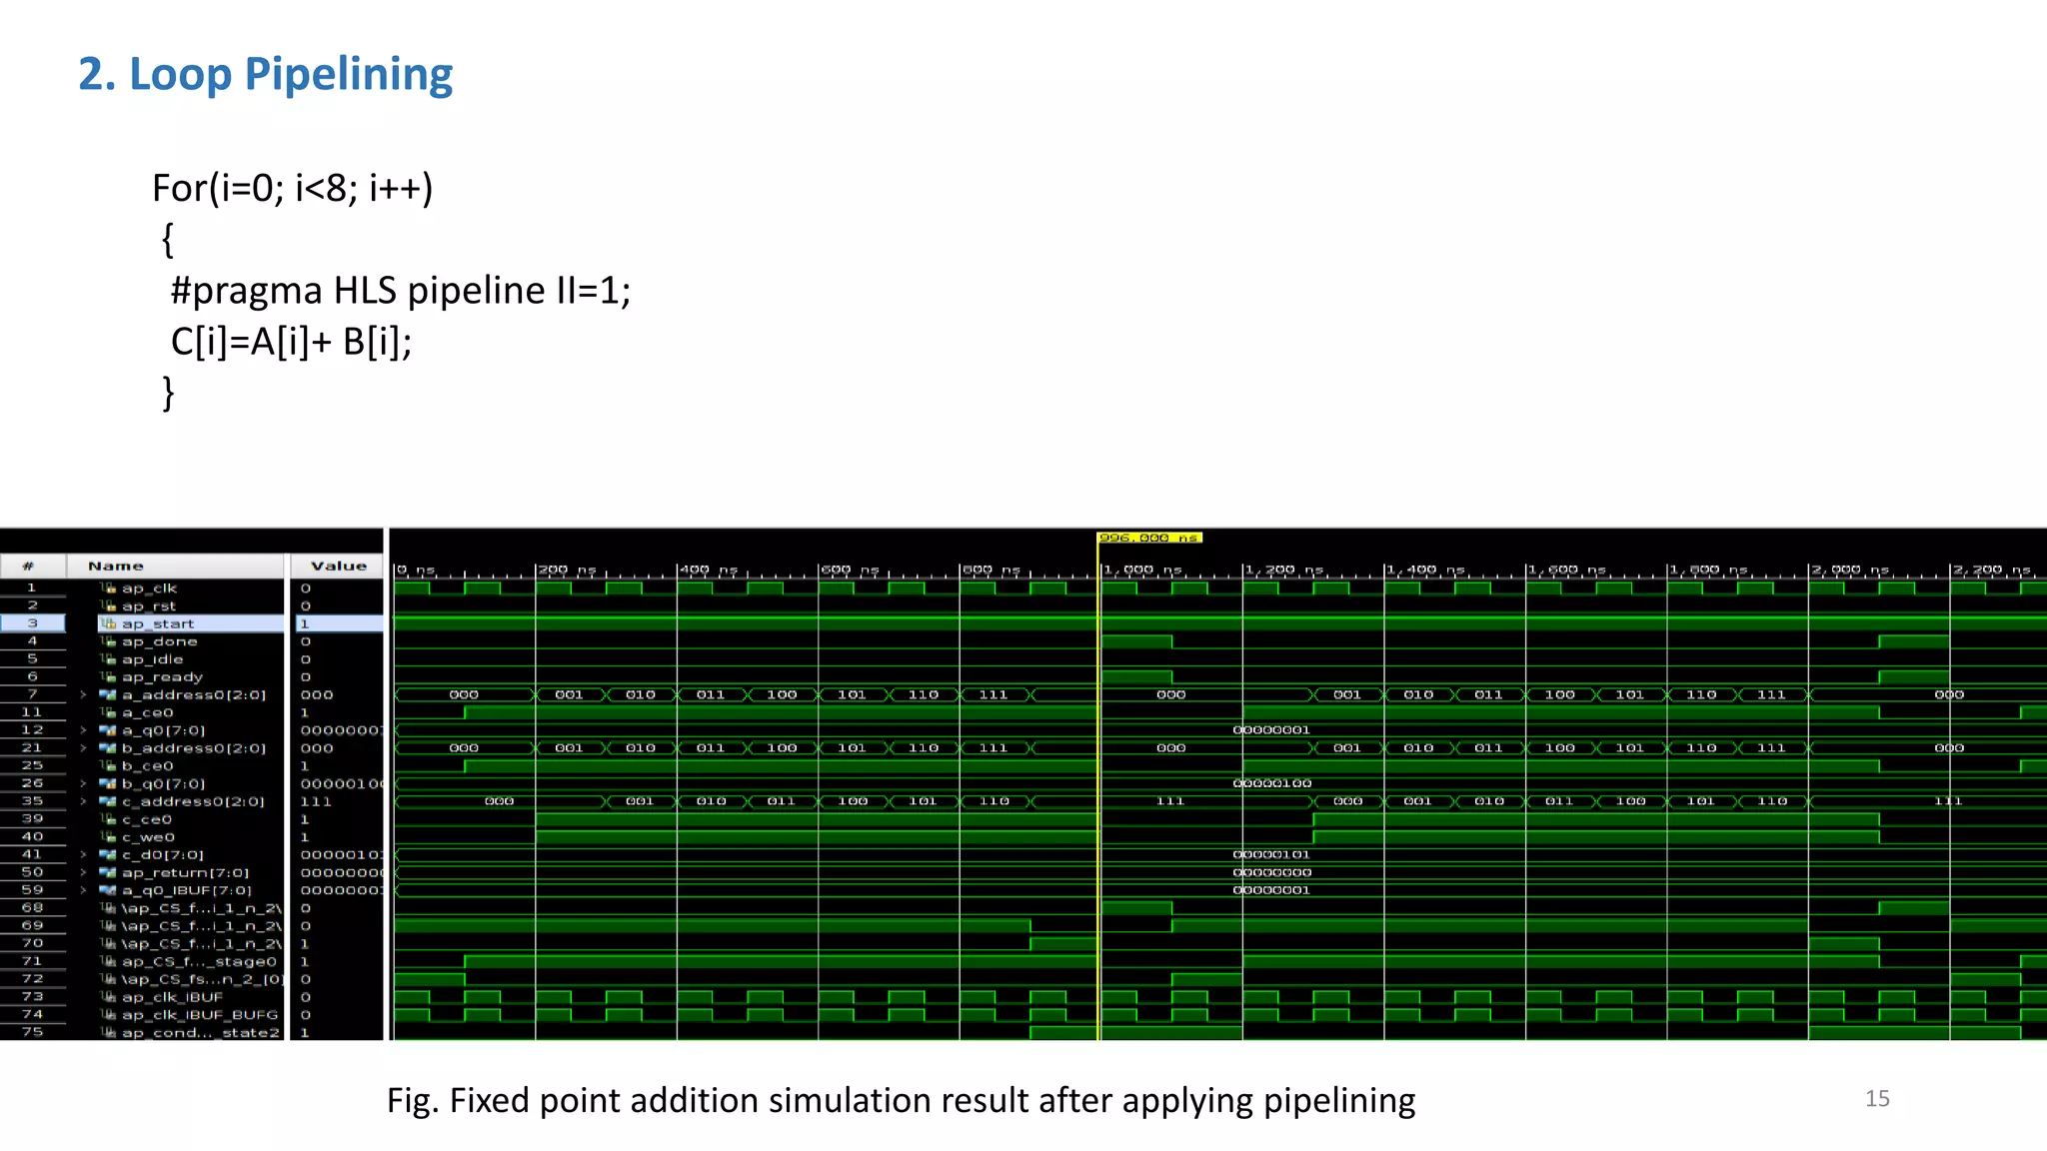Screen dimensions: 2047x1151
Task: Click the bus icon beside a_q0[7:0]
Action: (108, 730)
